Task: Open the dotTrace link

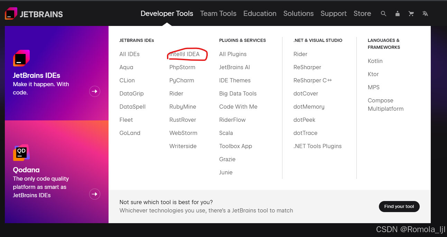Action: pos(306,133)
